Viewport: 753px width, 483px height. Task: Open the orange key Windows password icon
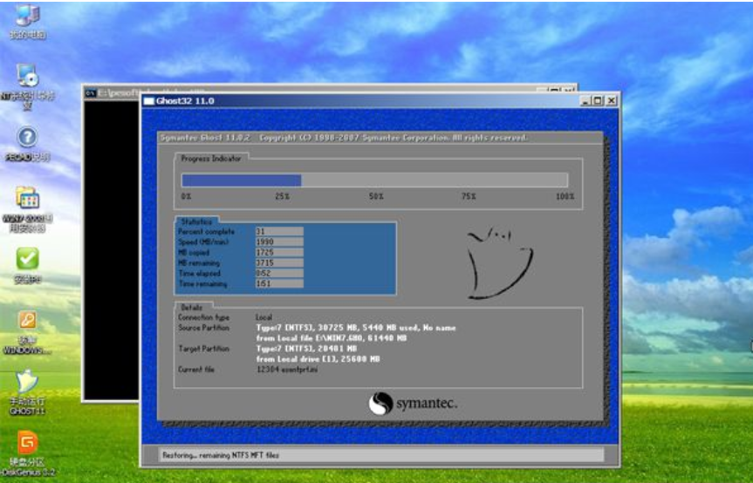28,321
